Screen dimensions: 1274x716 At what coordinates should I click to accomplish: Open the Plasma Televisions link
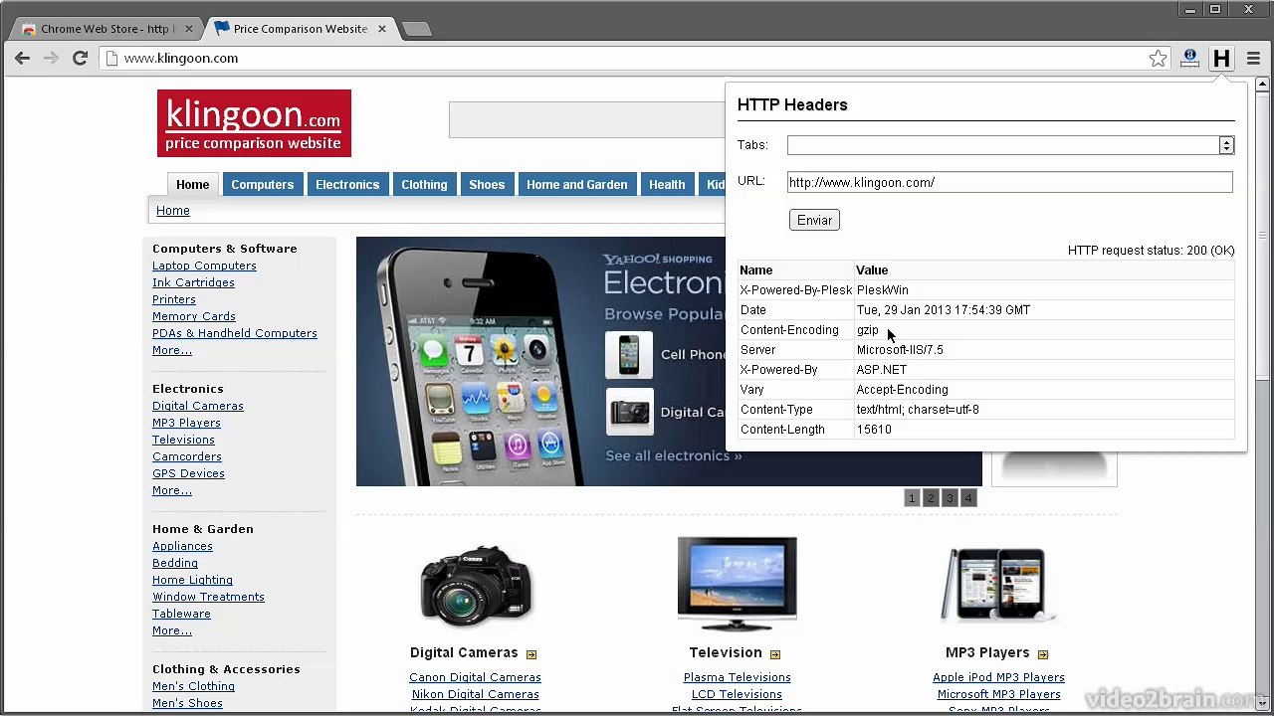coord(737,677)
